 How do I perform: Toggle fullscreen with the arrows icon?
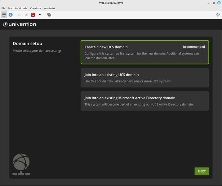[218, 15]
